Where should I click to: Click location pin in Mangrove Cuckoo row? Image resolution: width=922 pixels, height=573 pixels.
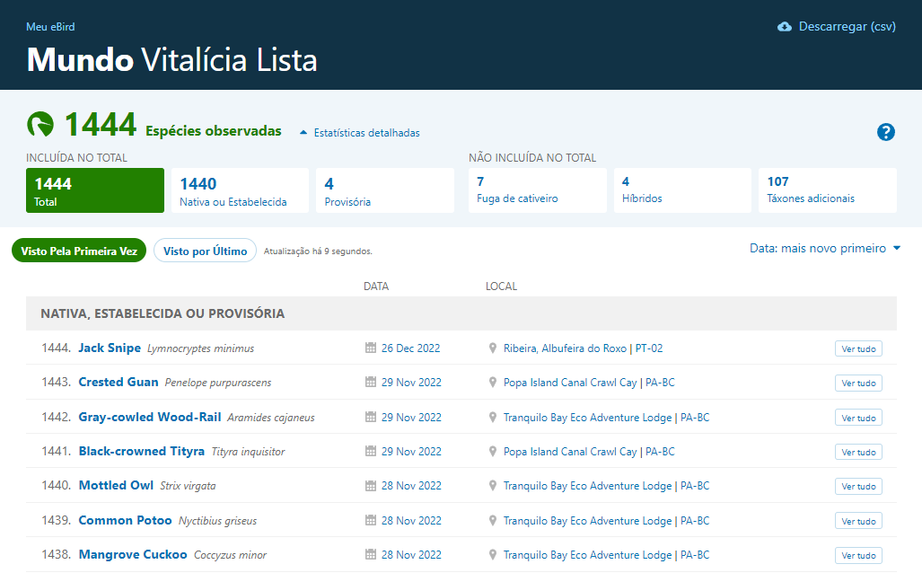(x=493, y=554)
